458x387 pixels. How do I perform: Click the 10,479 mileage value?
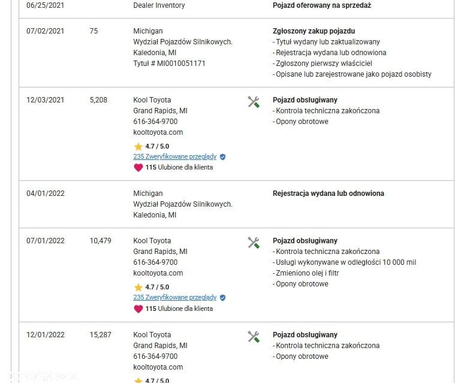(x=101, y=241)
